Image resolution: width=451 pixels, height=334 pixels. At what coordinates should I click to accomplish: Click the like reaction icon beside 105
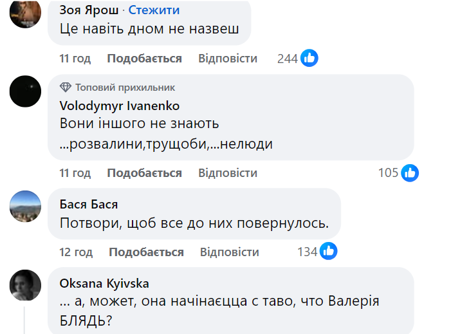[410, 173]
